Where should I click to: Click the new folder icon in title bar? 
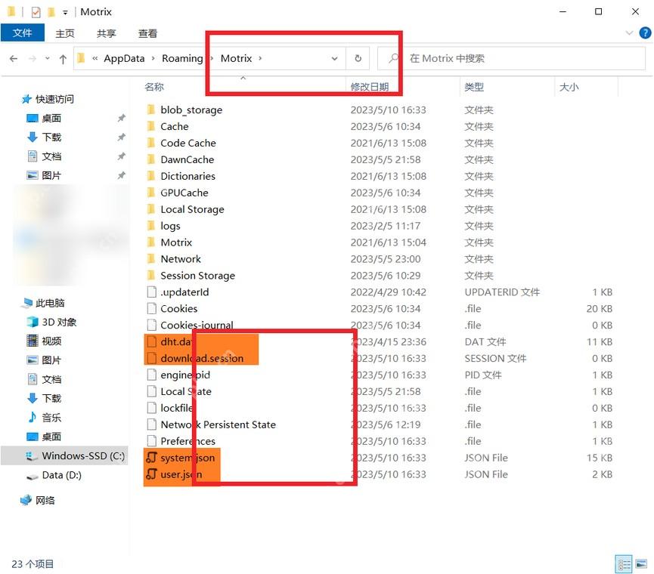point(51,11)
